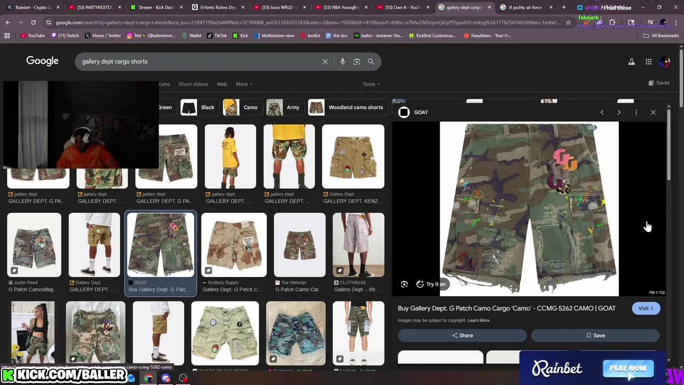
Task: Open Search Labs flask icon
Action: tap(632, 61)
